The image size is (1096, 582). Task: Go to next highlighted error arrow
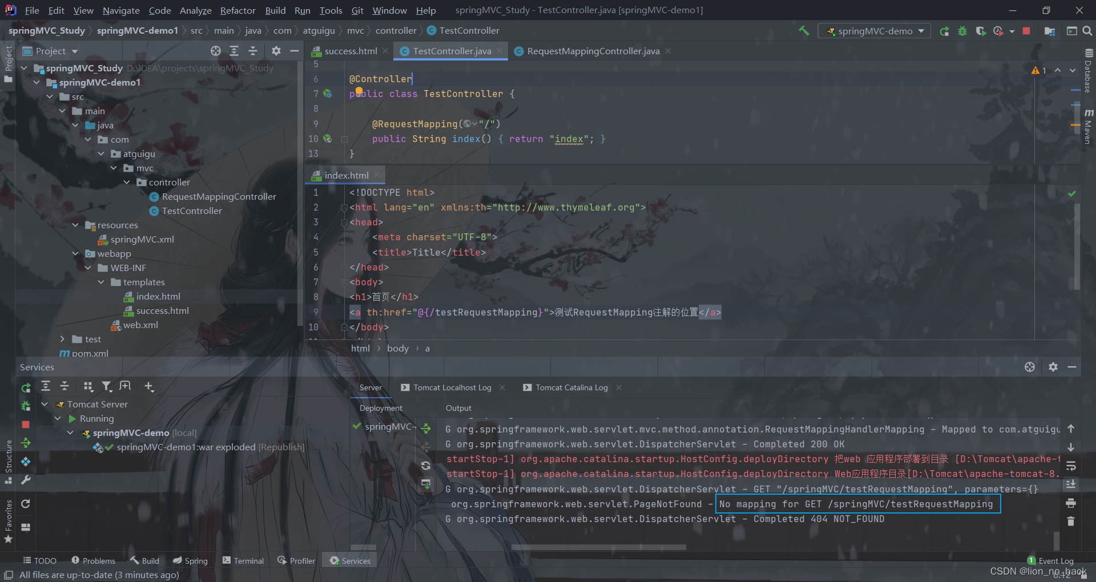(1073, 70)
